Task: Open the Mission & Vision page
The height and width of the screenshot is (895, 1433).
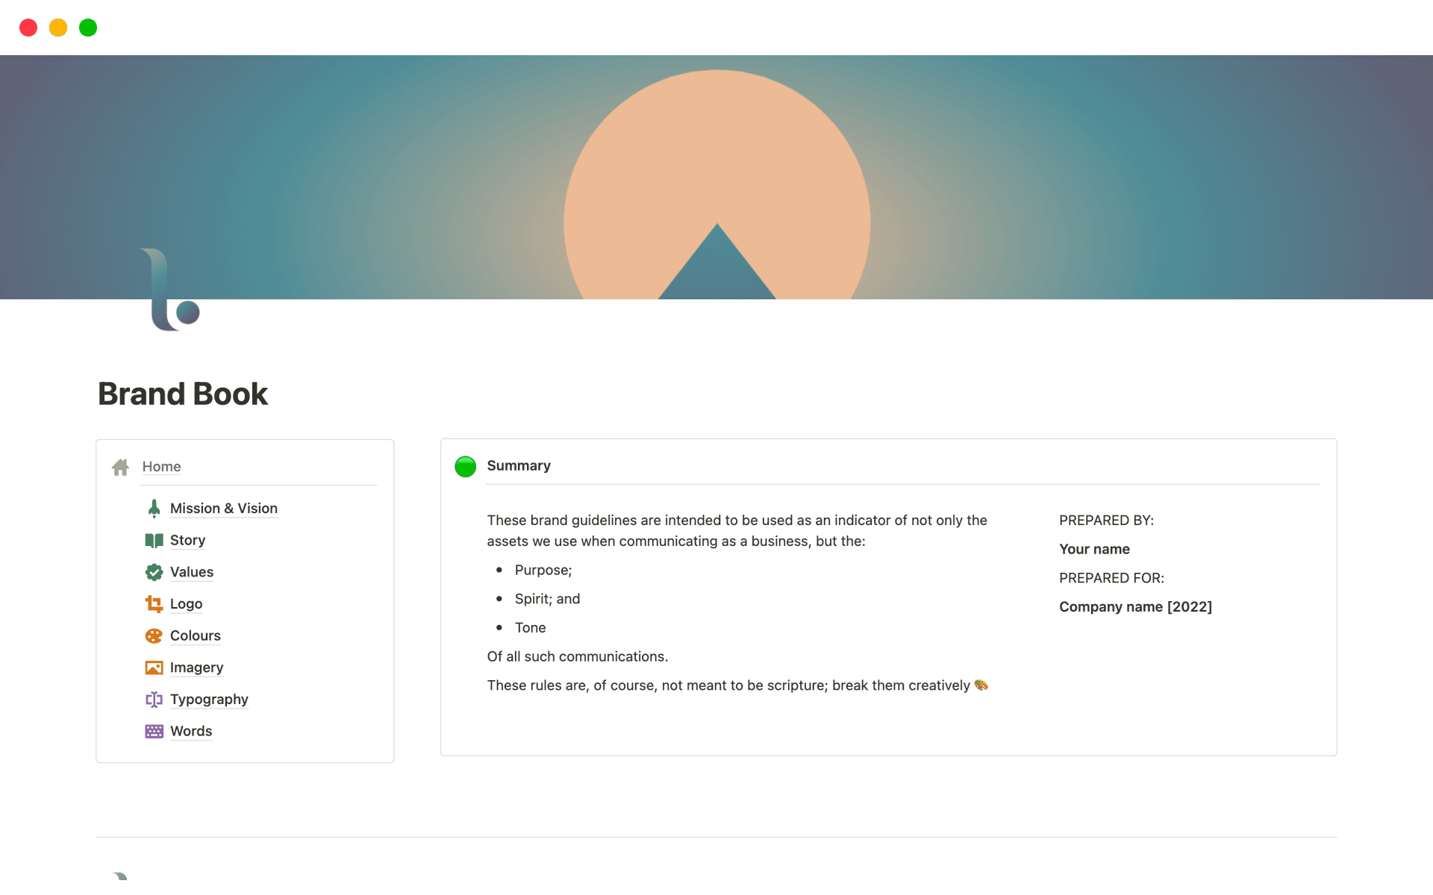Action: coord(223,508)
